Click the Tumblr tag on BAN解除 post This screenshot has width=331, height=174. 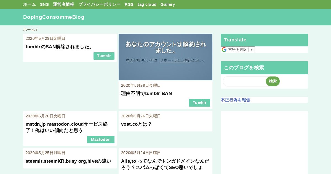click(104, 56)
